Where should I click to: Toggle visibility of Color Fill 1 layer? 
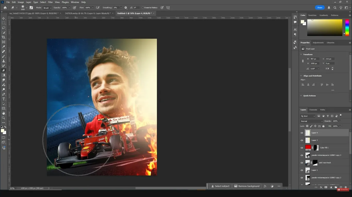pyautogui.click(x=302, y=148)
